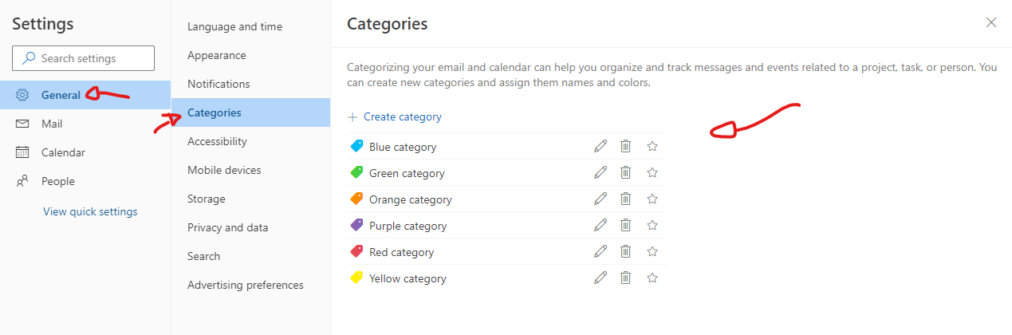Edit the Red category using the pencil icon
Image resolution: width=1012 pixels, height=335 pixels.
[601, 251]
